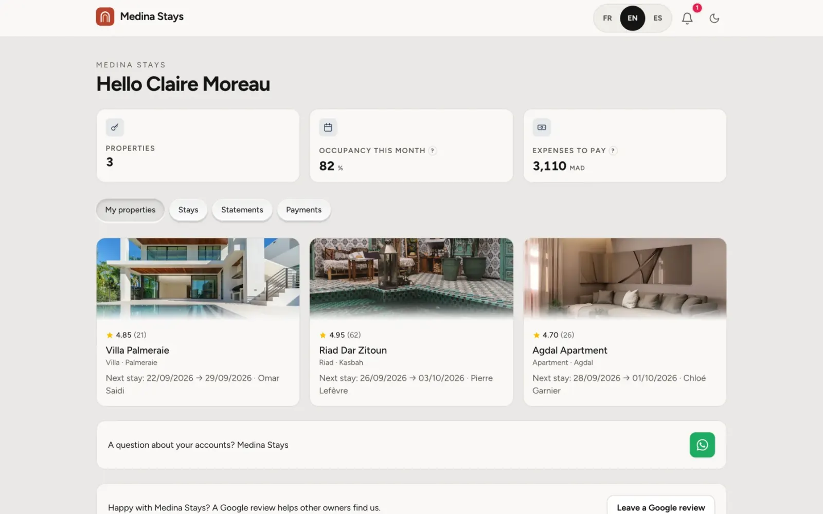Click Next stay 22/09/2026 Omar Saidi text

[x=192, y=384]
